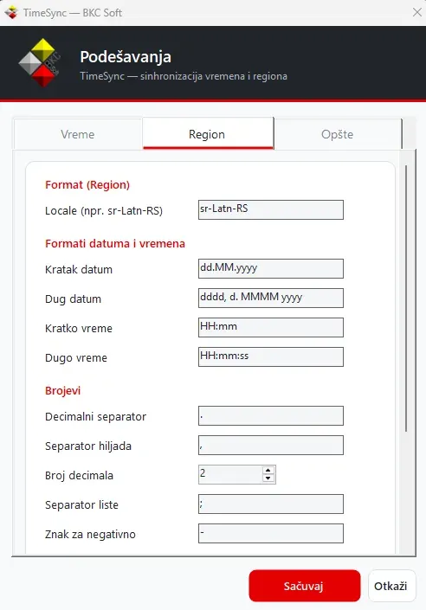Select the Kratko vreme input box
This screenshot has width=426, height=610.
pos(271,327)
